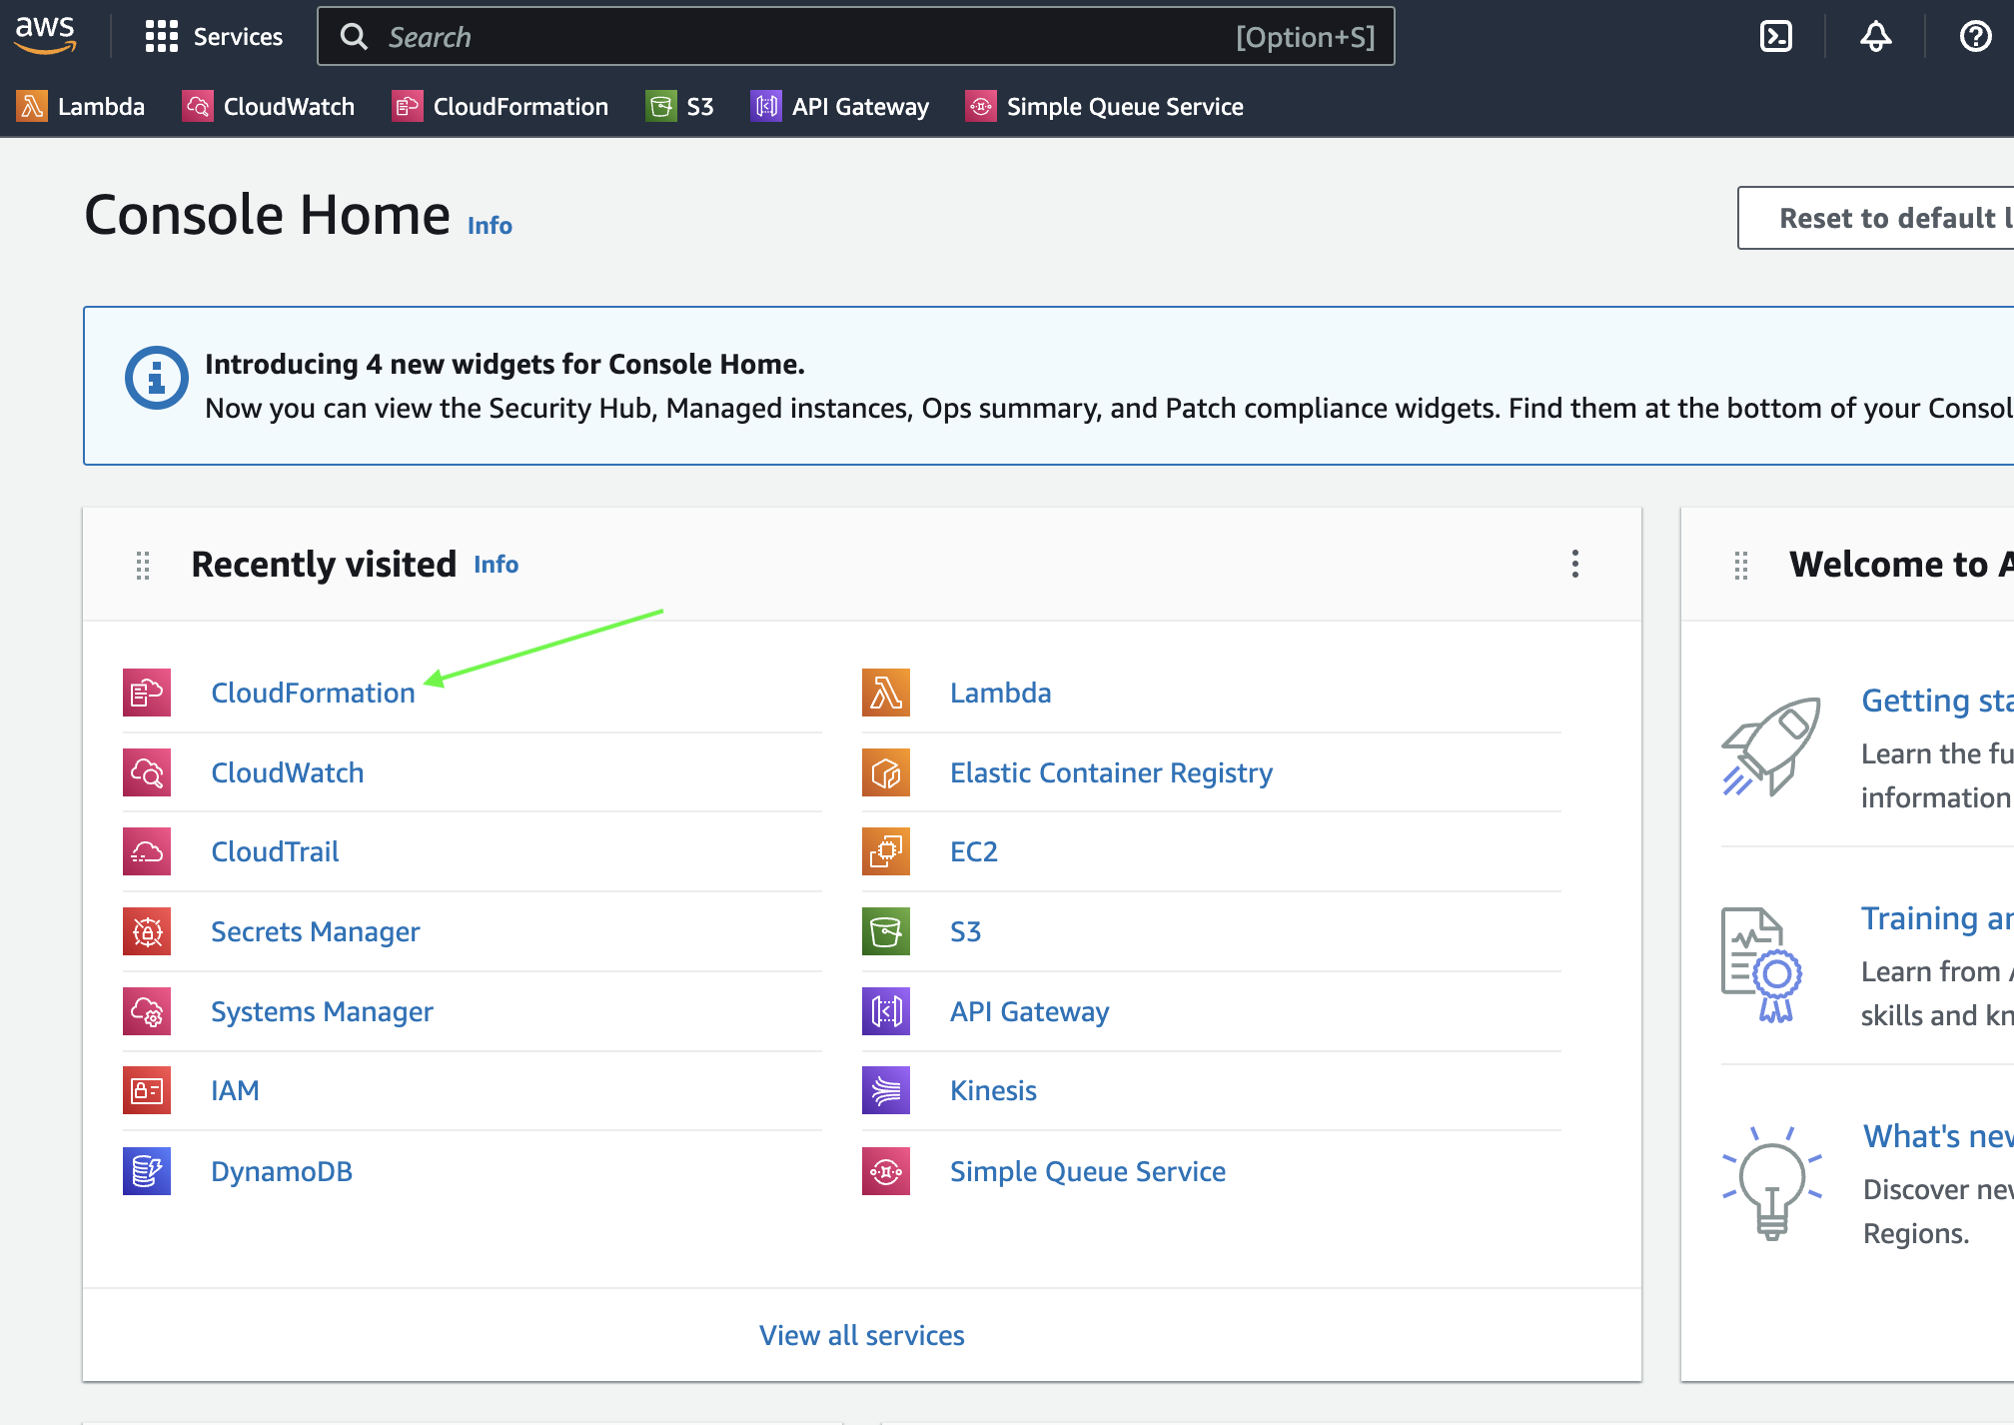Open the API Gateway favorites bar shortcut
This screenshot has height=1425, width=2014.
point(840,106)
